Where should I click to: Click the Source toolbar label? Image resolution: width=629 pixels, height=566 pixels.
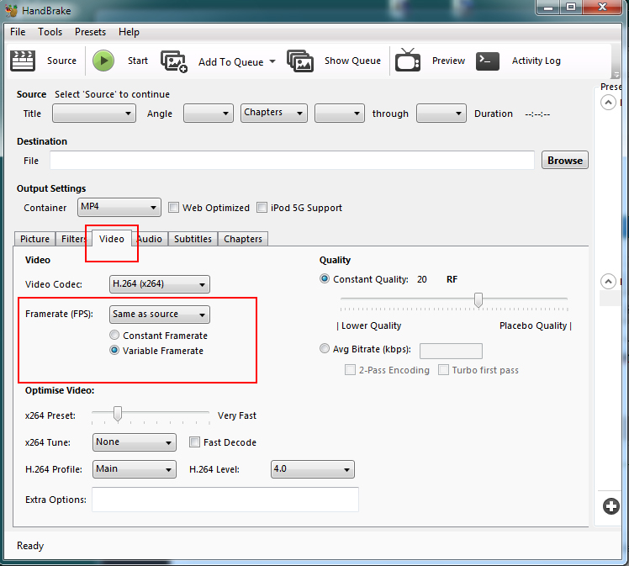(61, 61)
